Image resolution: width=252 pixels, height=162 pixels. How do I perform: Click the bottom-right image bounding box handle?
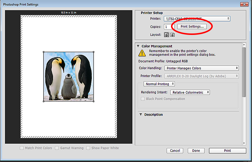coord(94,101)
